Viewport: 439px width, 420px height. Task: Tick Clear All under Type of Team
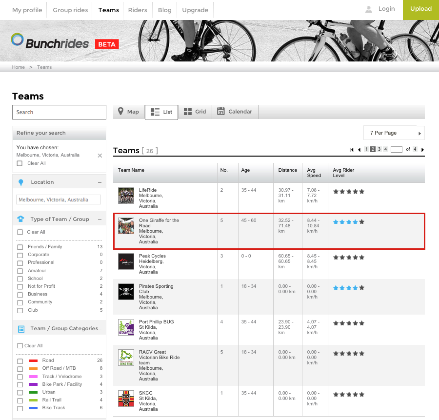pos(20,232)
